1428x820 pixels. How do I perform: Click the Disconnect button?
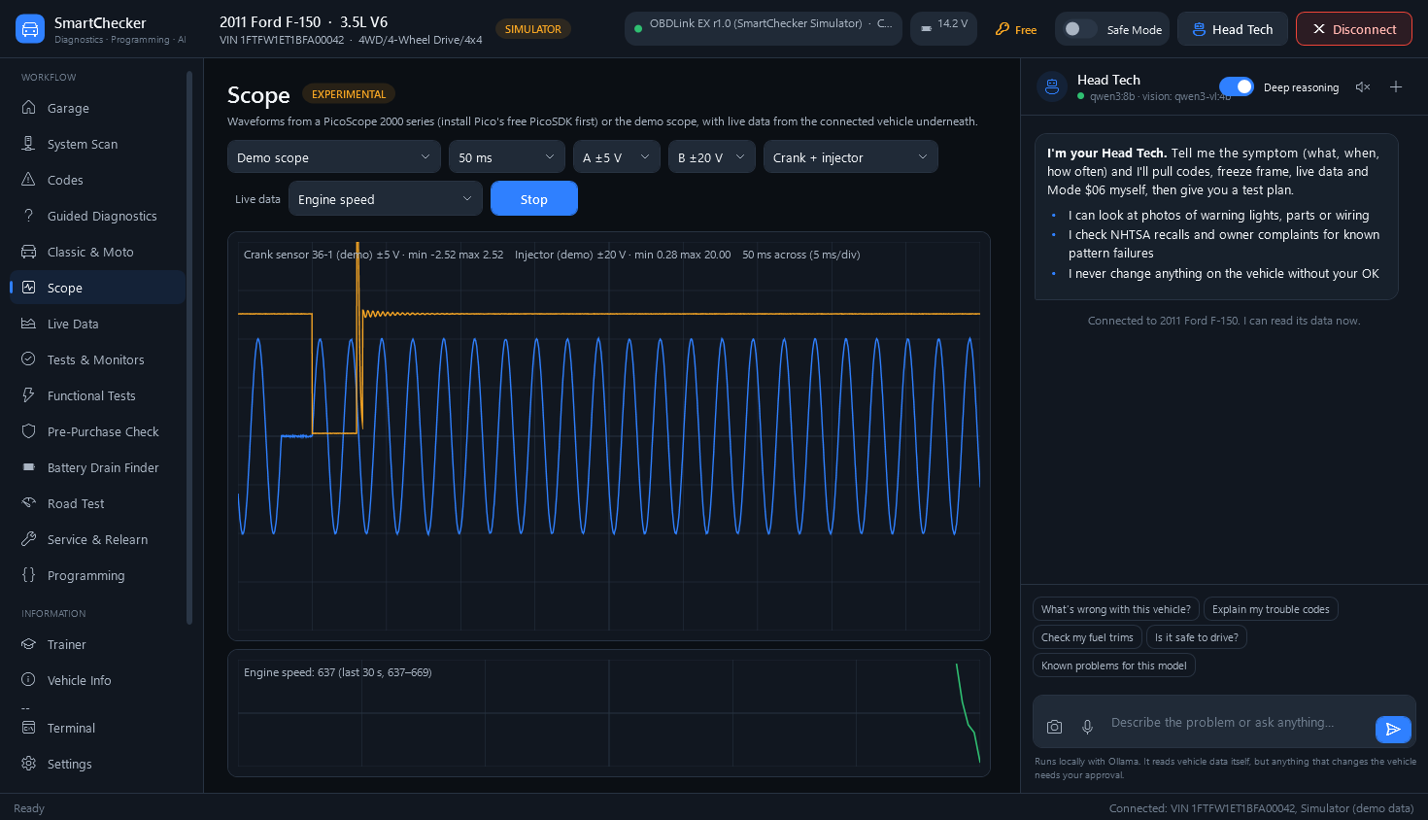click(1354, 29)
